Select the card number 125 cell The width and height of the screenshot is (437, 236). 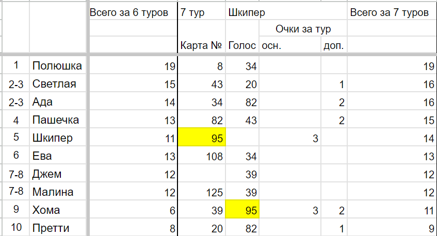[202, 191]
